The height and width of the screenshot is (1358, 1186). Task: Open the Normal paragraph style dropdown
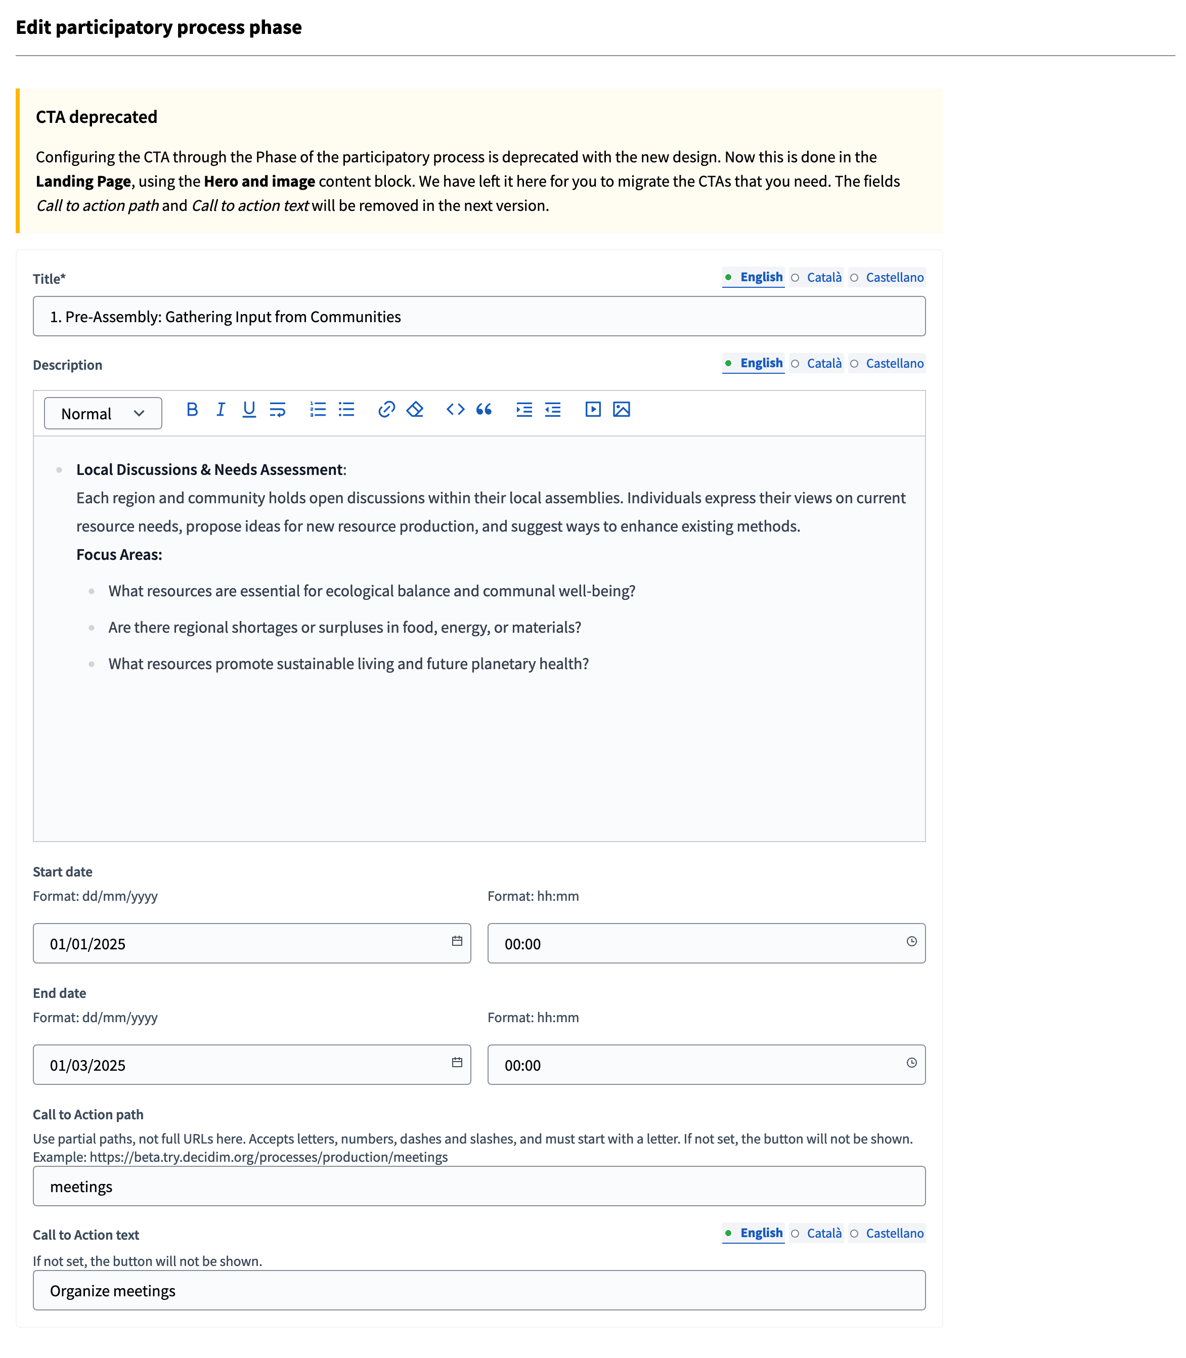point(103,412)
